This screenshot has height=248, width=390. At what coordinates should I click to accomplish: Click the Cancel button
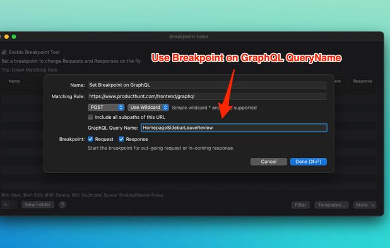[269, 162]
